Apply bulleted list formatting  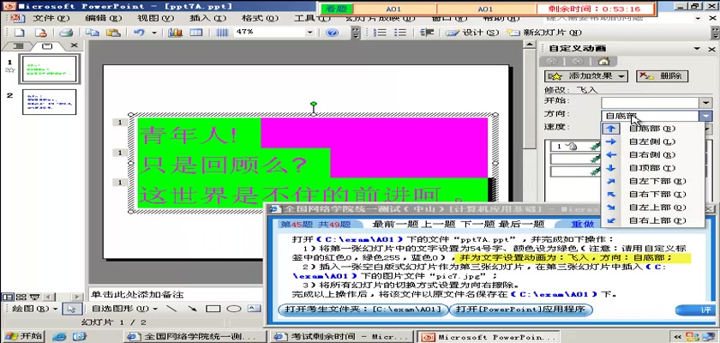coord(400,32)
